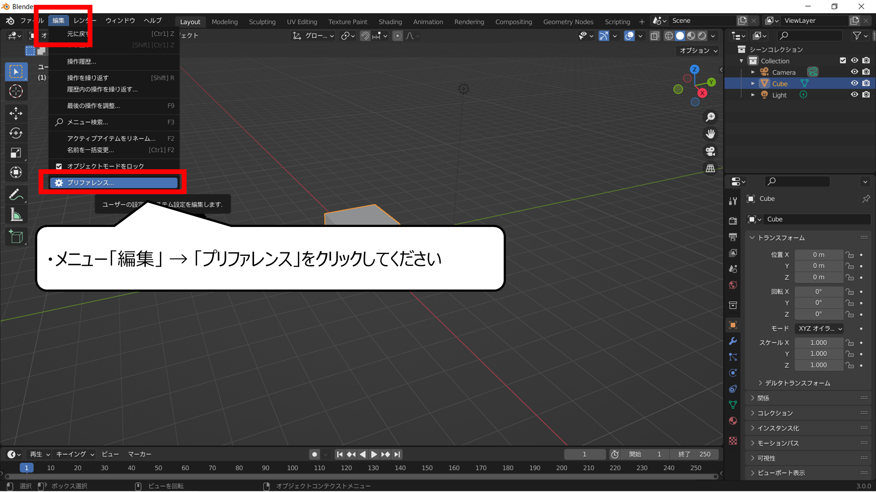
Task: Hide Light in viewport via eye
Action: [x=854, y=94]
